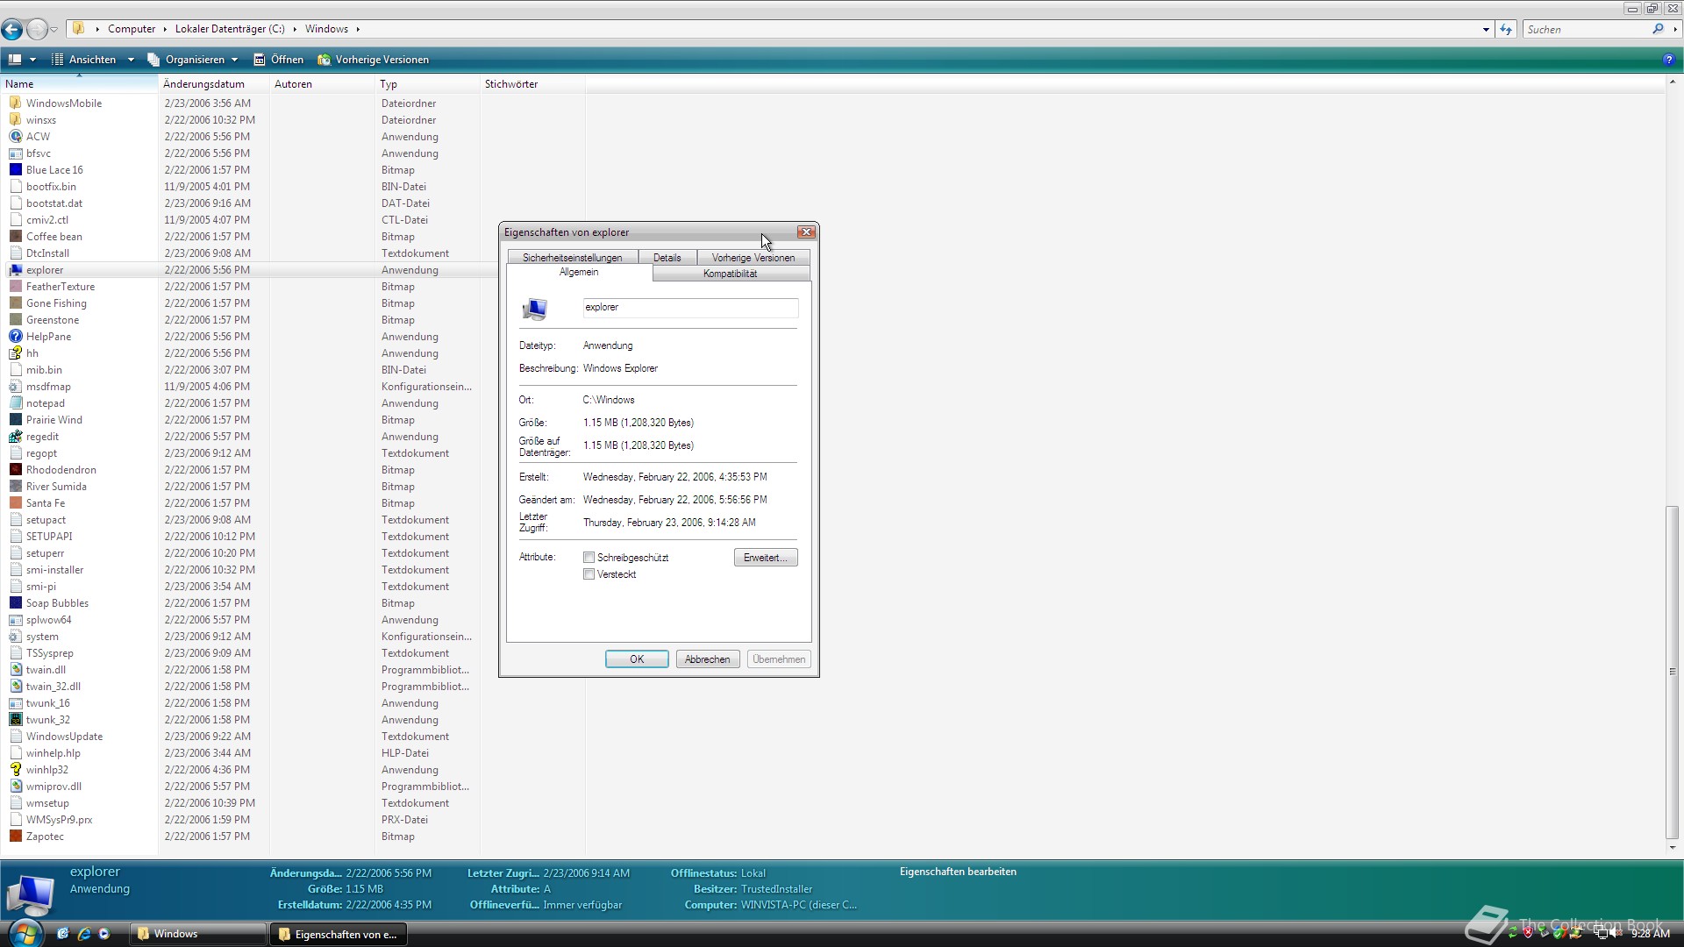
Task: Select the twain.dll library icon
Action: [16, 670]
